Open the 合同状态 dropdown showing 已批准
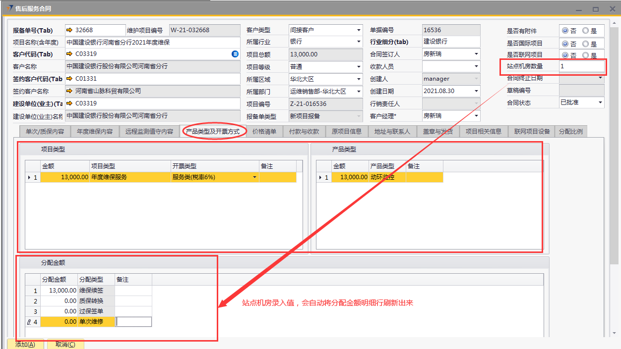The height and width of the screenshot is (349, 621). tap(600, 103)
